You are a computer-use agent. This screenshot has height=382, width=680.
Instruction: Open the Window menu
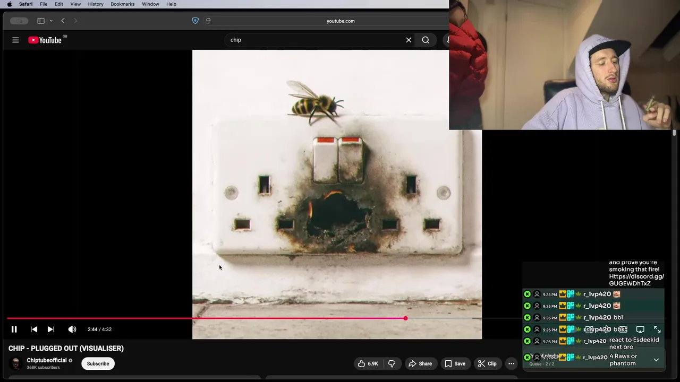tap(150, 4)
